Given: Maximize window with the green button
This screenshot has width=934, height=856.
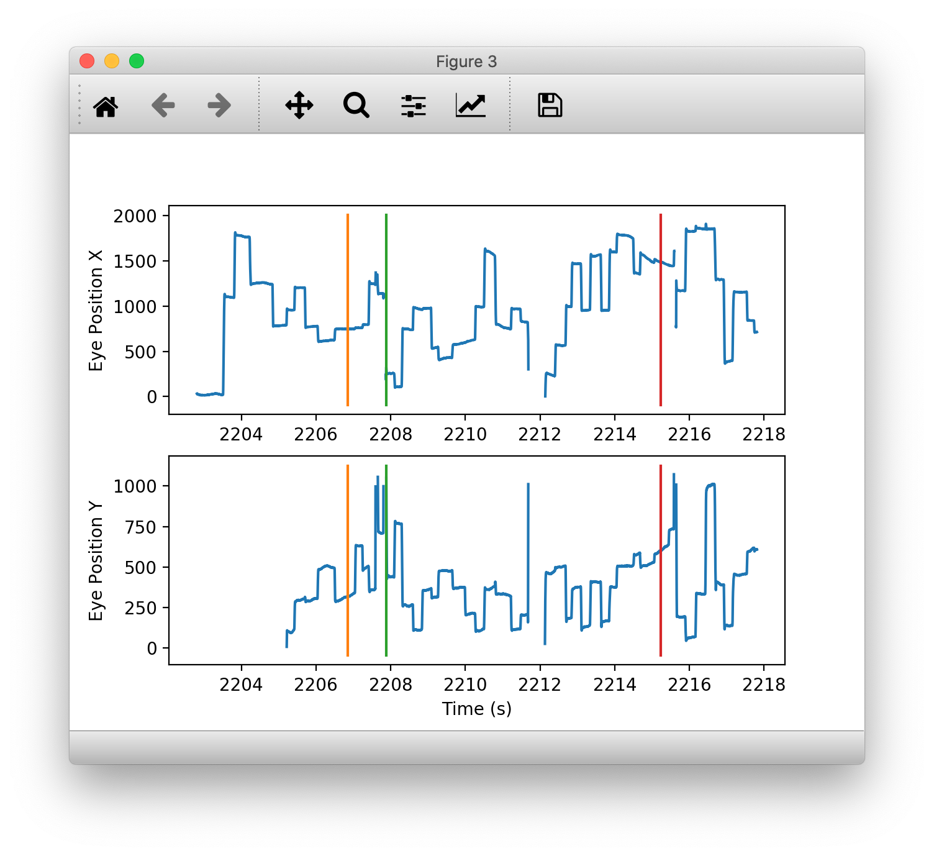Looking at the screenshot, I should [x=137, y=61].
